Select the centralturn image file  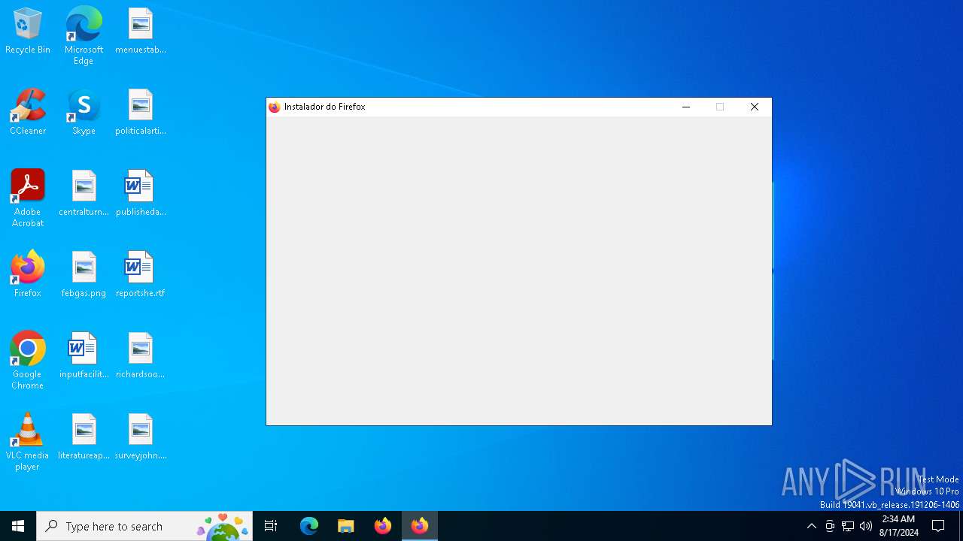tap(84, 193)
